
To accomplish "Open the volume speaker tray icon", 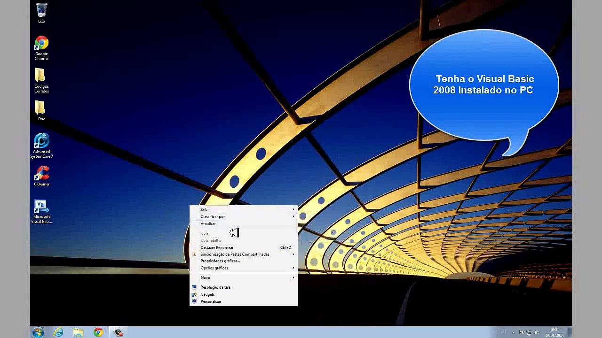I will pyautogui.click(x=537, y=332).
